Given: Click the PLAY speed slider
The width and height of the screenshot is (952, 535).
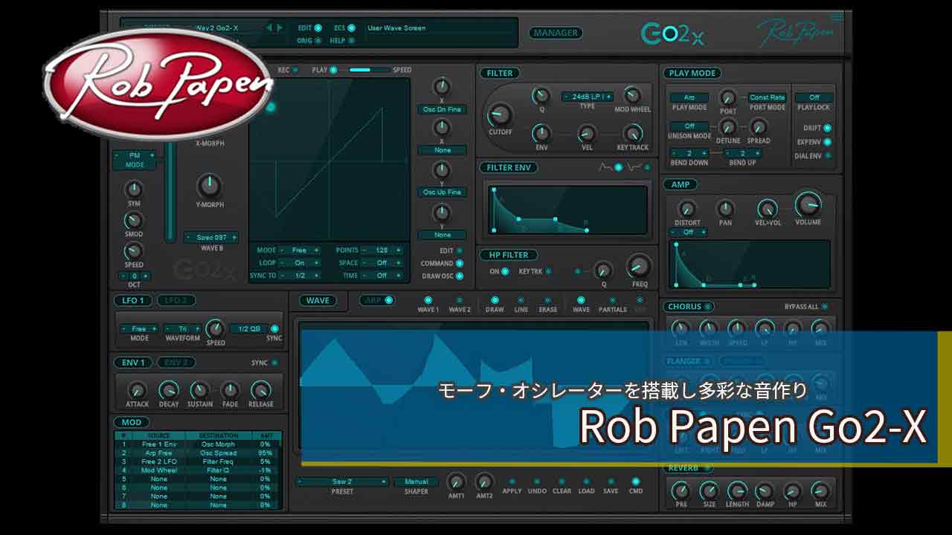Looking at the screenshot, I should pyautogui.click(x=370, y=70).
